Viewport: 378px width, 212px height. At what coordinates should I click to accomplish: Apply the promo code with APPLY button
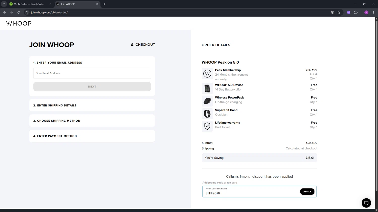point(307,191)
